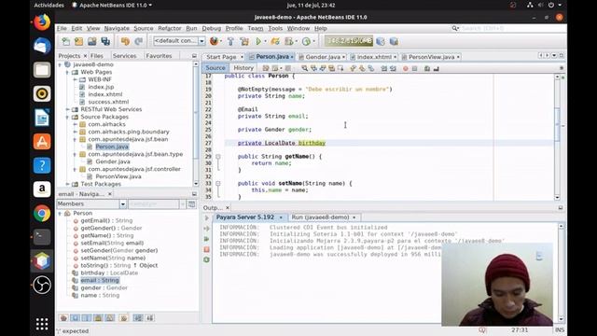Open the Debug menu
597x336 pixels.
click(212, 28)
